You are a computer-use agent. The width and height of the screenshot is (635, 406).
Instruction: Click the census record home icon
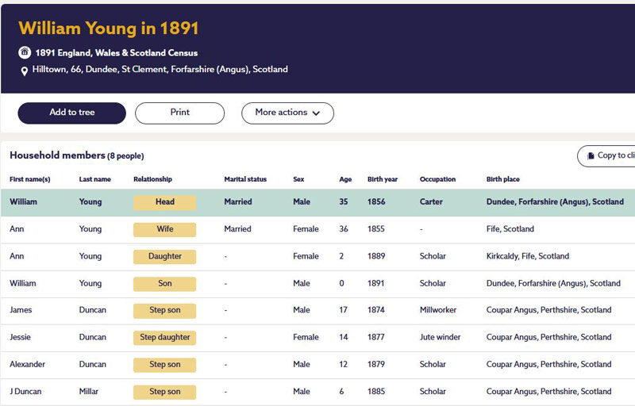[25, 53]
